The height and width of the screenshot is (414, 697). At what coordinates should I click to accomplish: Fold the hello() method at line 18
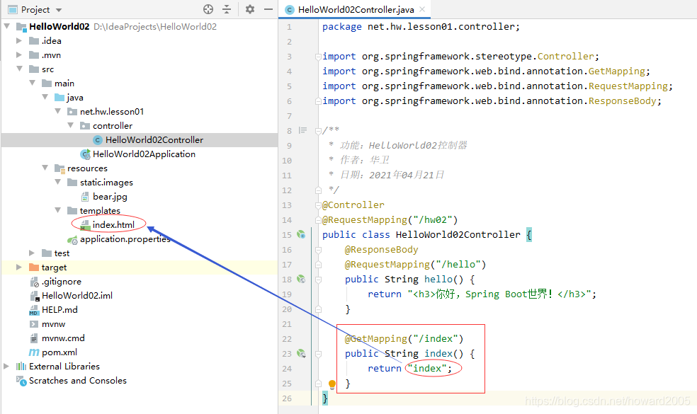tap(318, 280)
